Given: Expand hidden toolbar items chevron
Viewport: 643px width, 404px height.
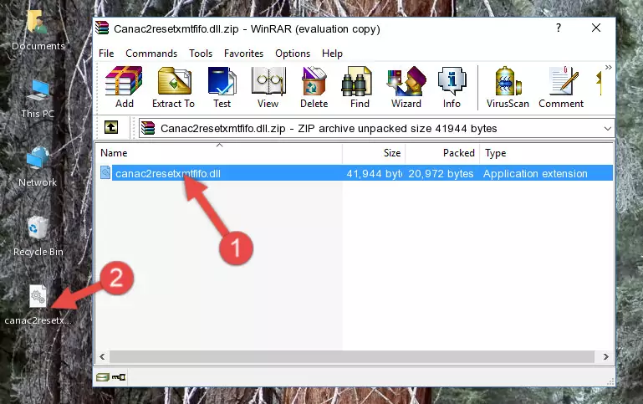Looking at the screenshot, I should (608, 67).
